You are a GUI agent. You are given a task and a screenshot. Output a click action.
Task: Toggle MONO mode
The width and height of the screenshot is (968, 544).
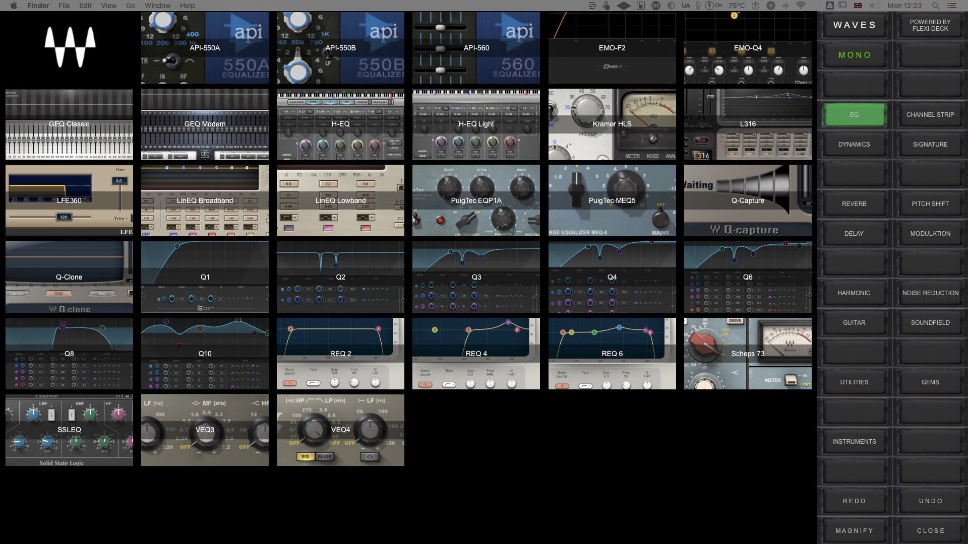[x=854, y=55]
